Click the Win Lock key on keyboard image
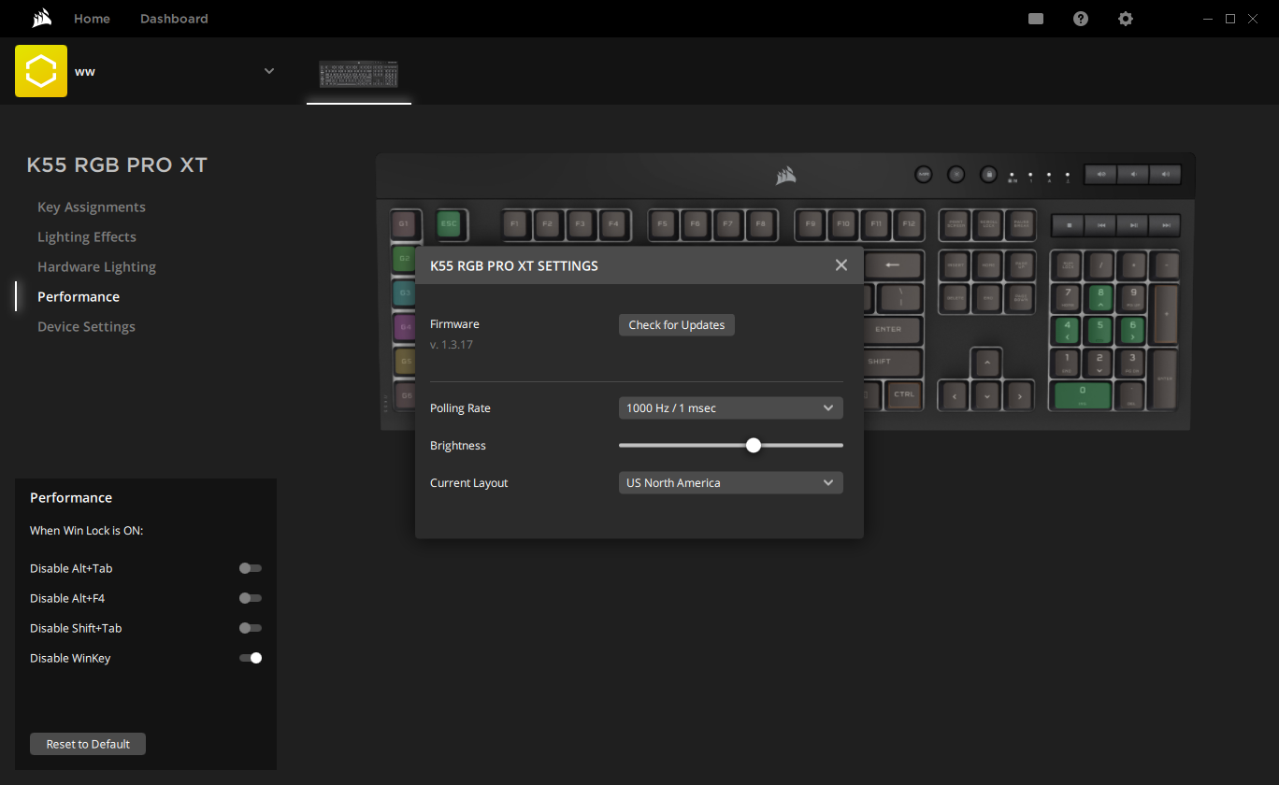This screenshot has width=1279, height=785. point(989,174)
